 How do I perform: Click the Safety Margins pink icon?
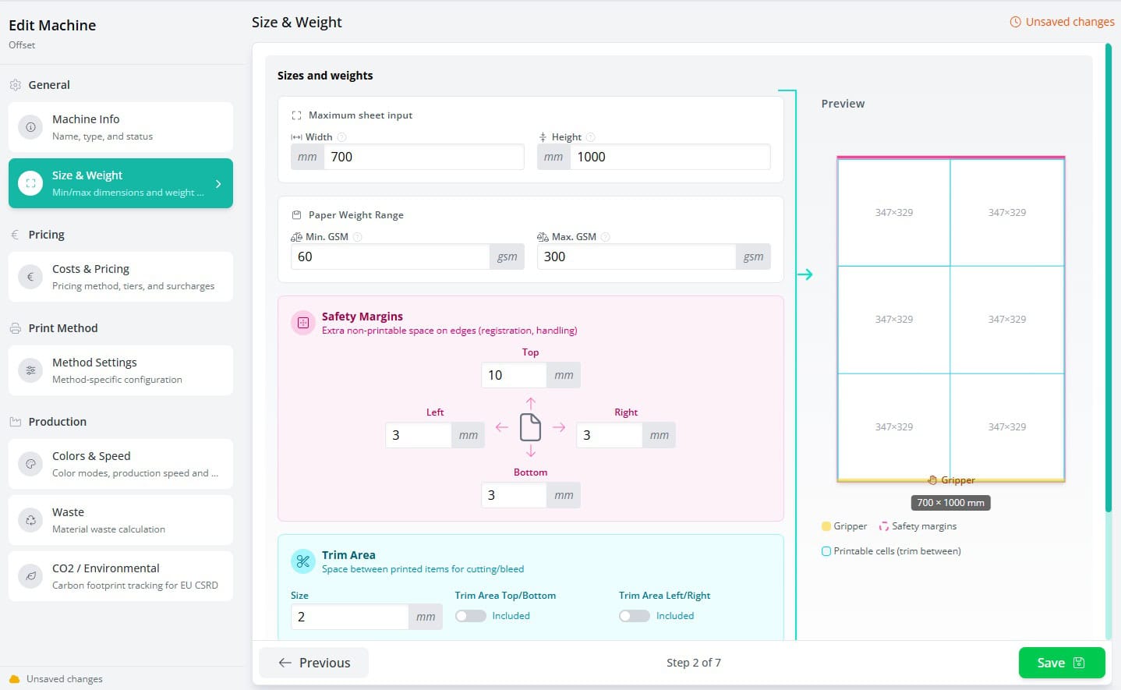click(302, 323)
